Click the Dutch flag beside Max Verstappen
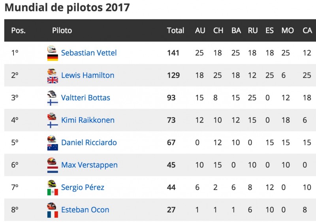The width and height of the screenshot is (316, 222). [x=53, y=170]
